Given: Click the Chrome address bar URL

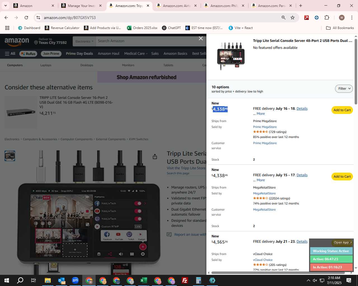Looking at the screenshot, I should [70, 18].
